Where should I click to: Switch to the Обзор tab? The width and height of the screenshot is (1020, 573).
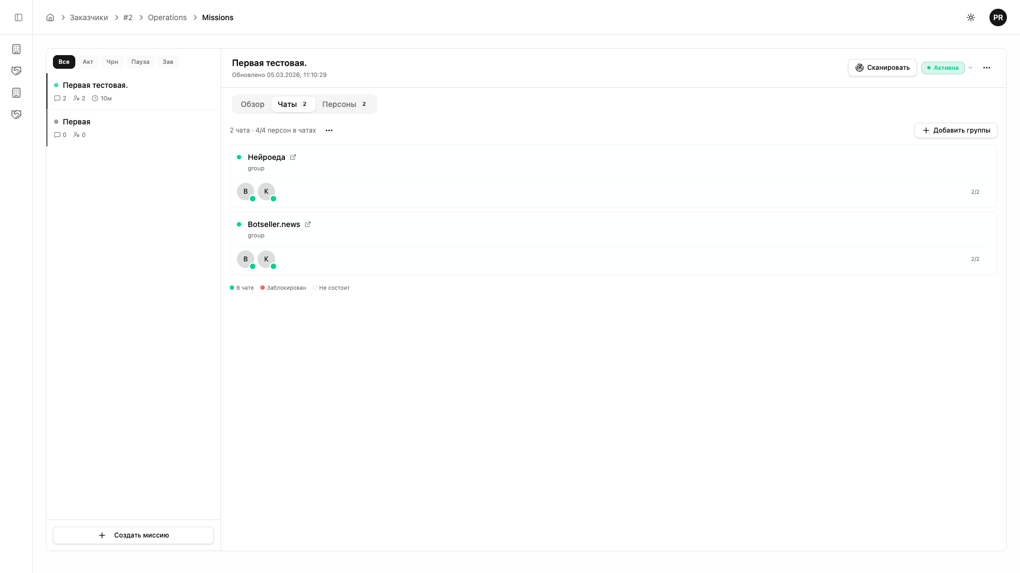pyautogui.click(x=252, y=104)
